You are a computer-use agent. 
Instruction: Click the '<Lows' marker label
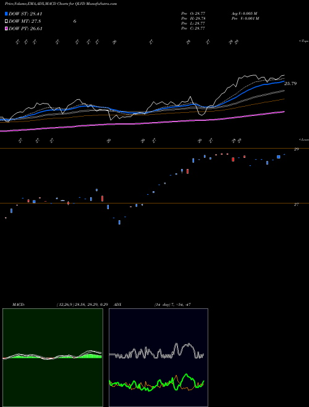(304, 139)
